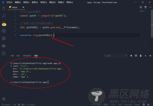Open more editor actions ellipsis
Screen dimensions: 153x106
[150, 7]
